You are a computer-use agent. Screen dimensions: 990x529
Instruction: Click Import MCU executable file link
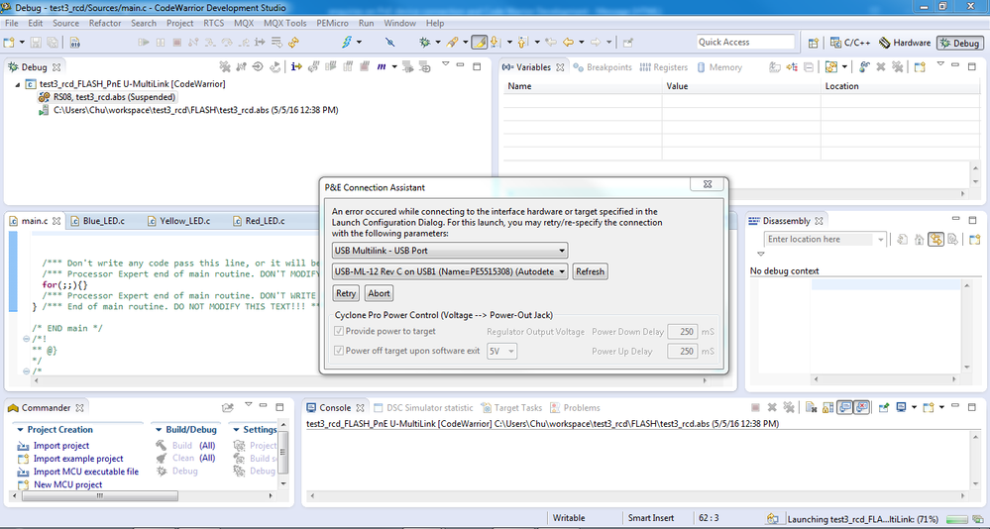coord(86,472)
